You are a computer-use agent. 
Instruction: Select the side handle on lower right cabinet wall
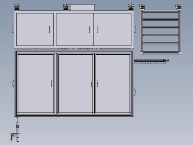[x=135, y=92]
